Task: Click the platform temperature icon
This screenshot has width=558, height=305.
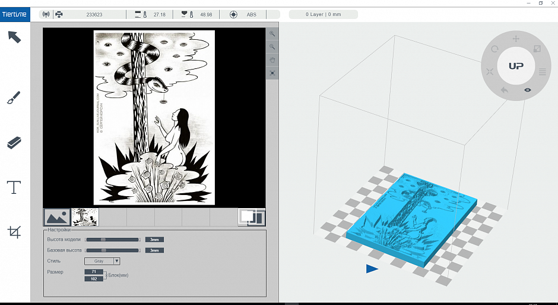Action: pos(188,14)
